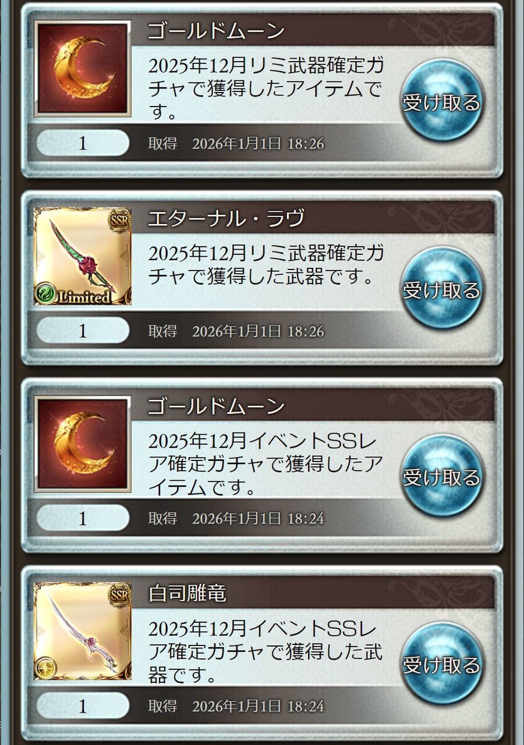This screenshot has width=524, height=745.
Task: Tap the 取得 date on the エターナル・ラヴ card
Action: pyautogui.click(x=236, y=331)
